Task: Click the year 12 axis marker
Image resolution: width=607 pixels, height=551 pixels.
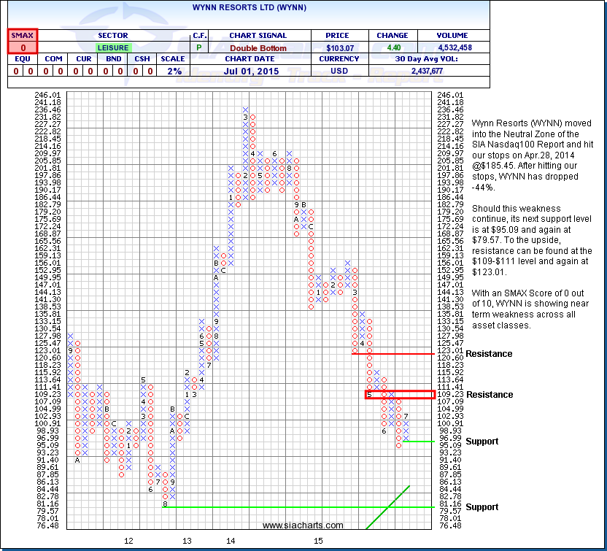Action: pos(128,541)
